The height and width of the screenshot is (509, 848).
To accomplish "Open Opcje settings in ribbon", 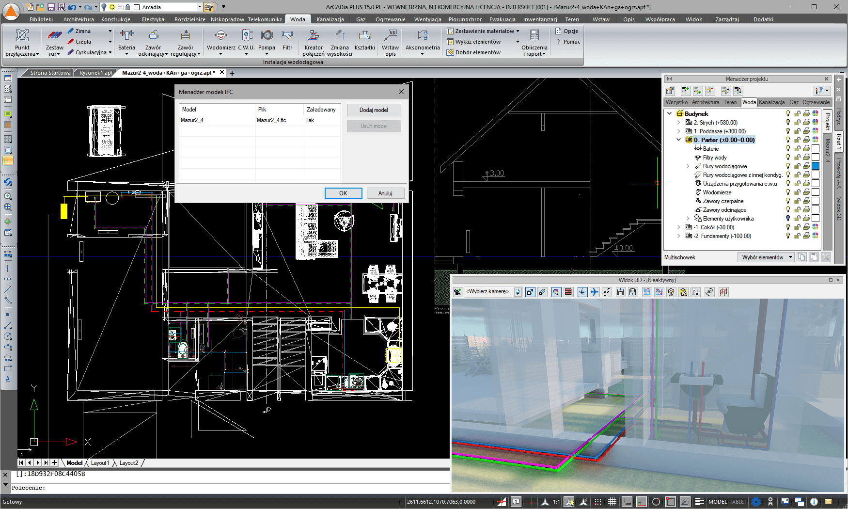I will point(566,31).
